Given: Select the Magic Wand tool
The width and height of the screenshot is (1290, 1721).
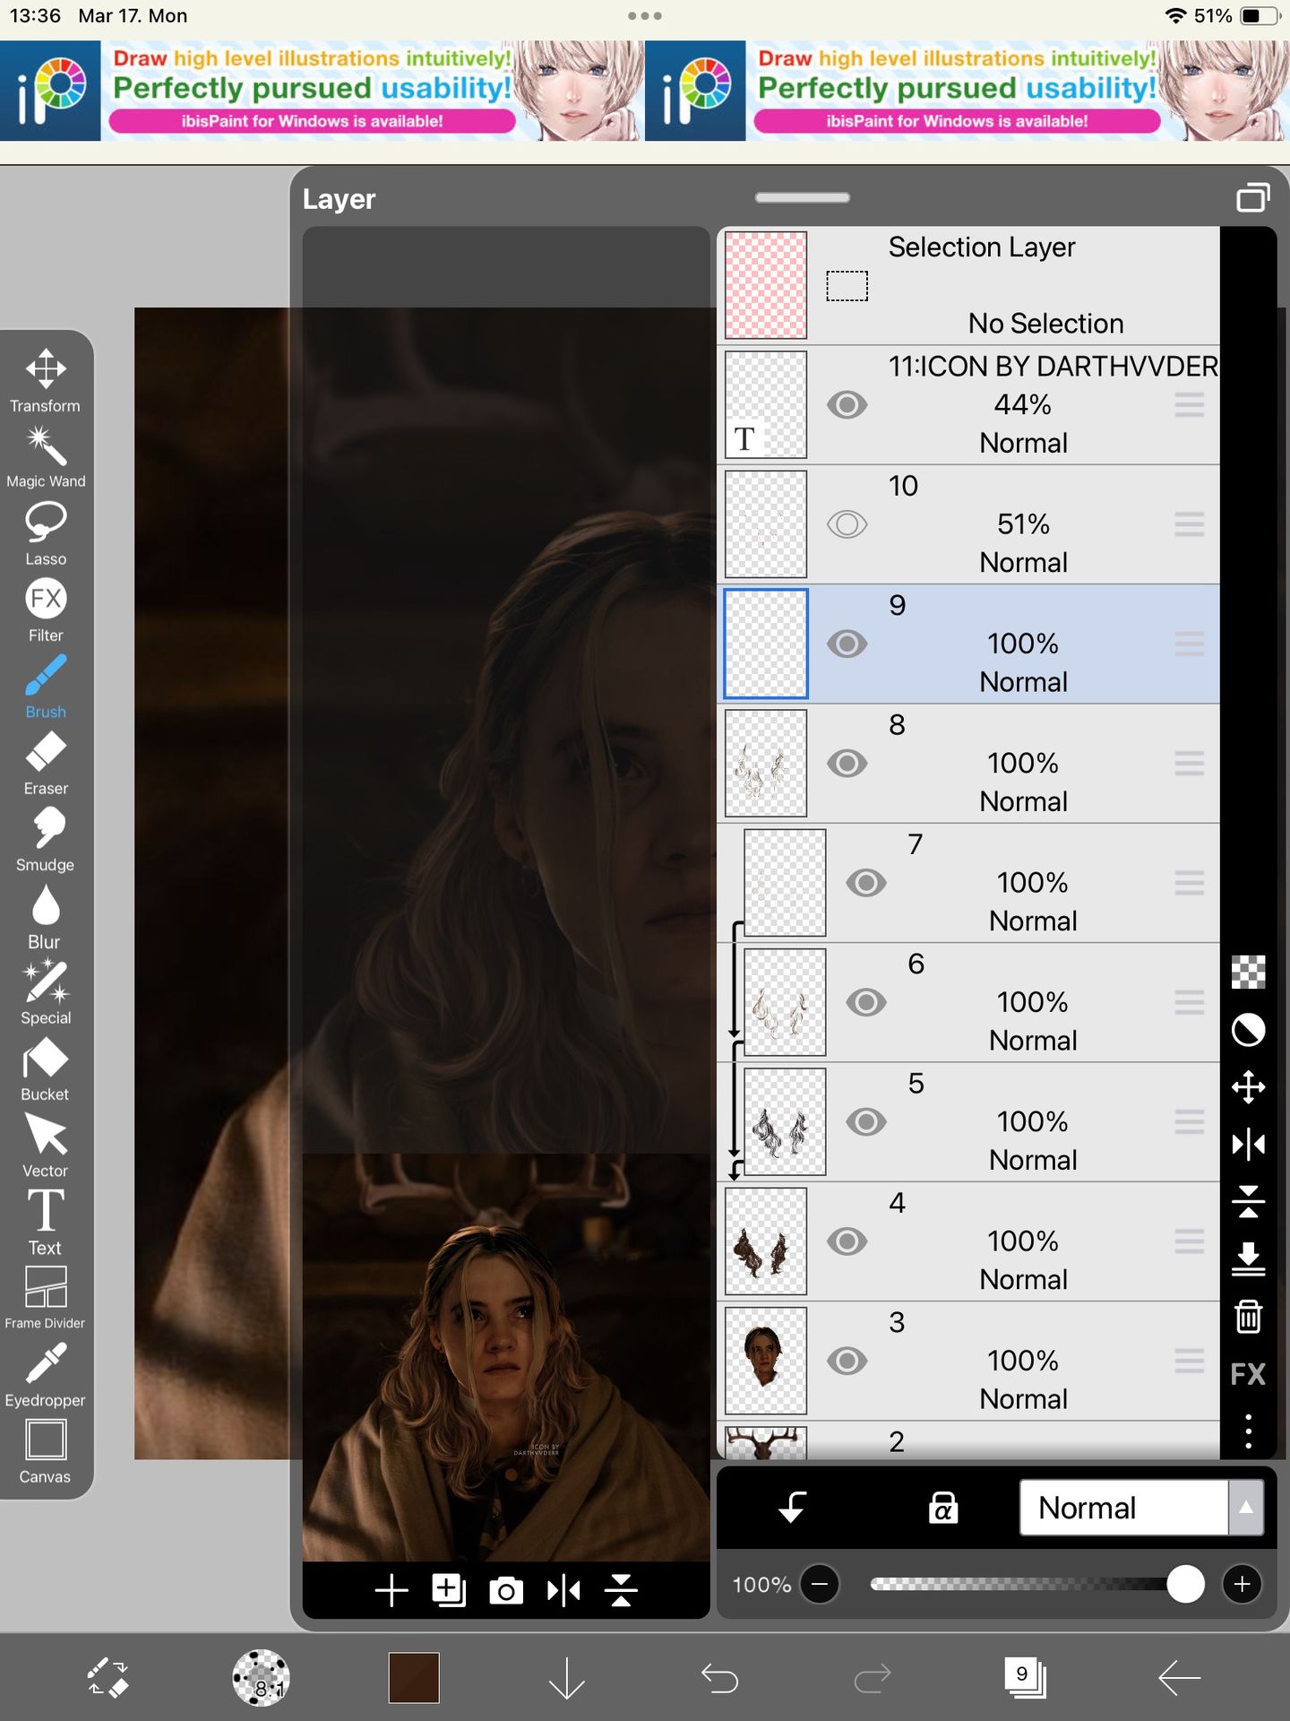Looking at the screenshot, I should (46, 457).
